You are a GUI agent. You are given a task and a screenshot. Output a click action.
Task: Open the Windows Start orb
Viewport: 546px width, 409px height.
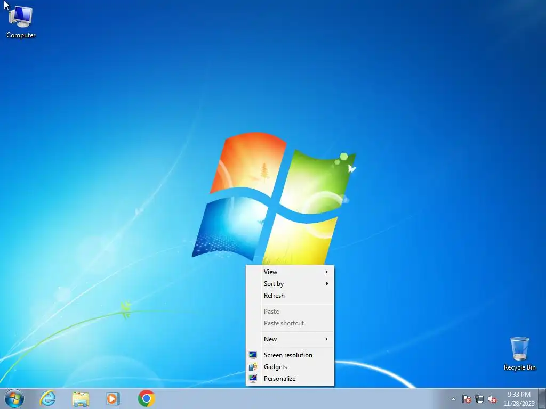pyautogui.click(x=14, y=398)
